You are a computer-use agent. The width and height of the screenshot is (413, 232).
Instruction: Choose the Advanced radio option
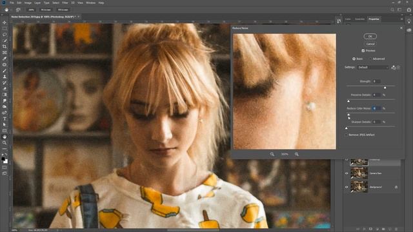tap(370, 59)
